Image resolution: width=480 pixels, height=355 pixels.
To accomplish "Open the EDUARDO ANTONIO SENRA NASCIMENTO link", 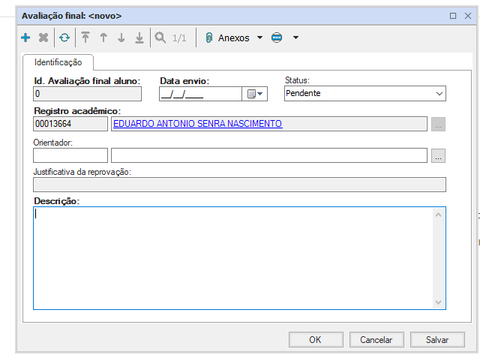I will [x=197, y=124].
